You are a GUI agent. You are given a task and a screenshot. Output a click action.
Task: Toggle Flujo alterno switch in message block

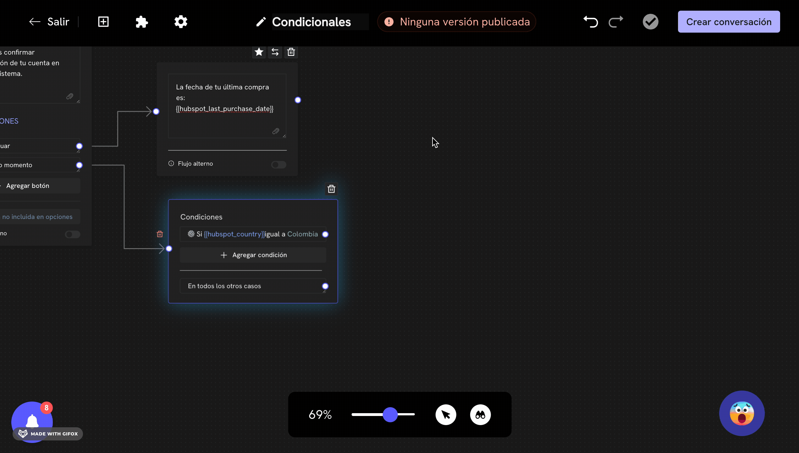tap(278, 164)
